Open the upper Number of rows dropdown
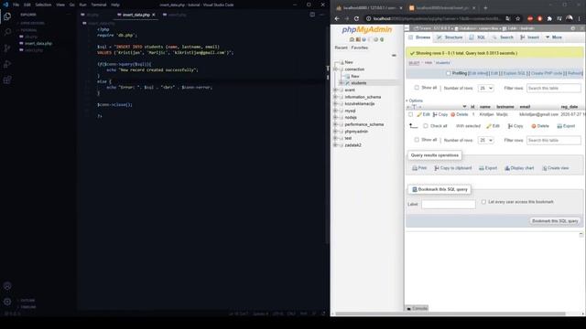 pyautogui.click(x=486, y=88)
